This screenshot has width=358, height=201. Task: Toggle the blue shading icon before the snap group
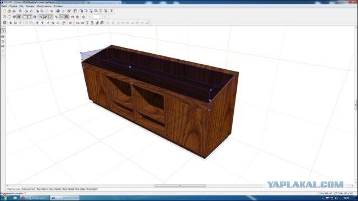35,17
